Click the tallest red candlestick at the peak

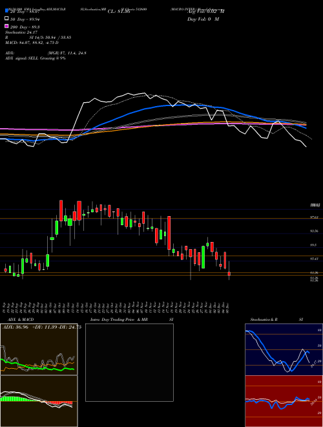[61, 210]
